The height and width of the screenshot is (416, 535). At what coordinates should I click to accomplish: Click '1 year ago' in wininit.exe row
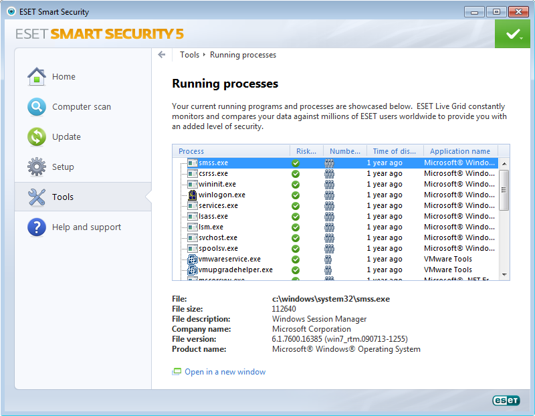(x=385, y=185)
